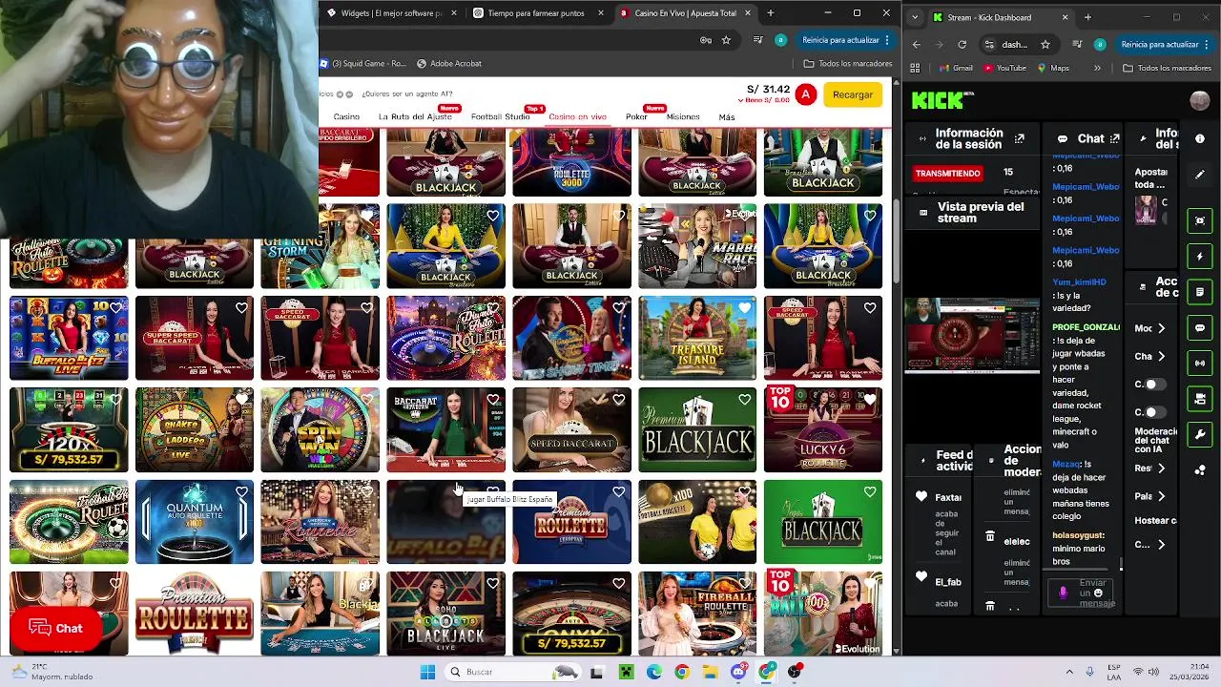Click the broadcast signal icon in Kick sidebar
Screen dimensions: 1221x687
point(1200,364)
